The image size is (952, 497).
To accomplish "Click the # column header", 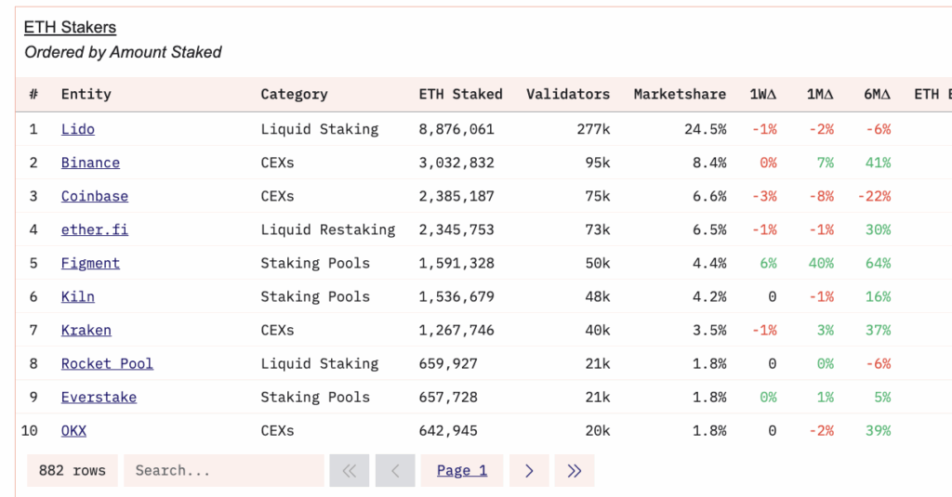I will (x=33, y=94).
